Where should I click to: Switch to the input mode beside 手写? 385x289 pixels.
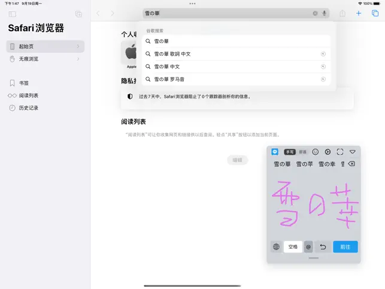[302, 152]
